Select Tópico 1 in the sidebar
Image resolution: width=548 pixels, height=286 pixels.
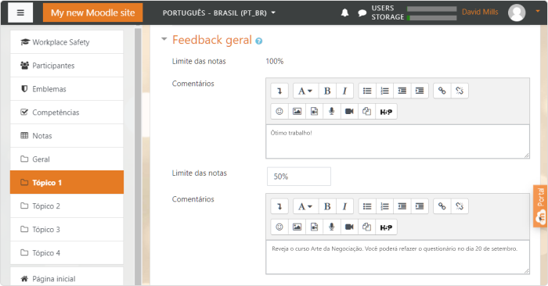pyautogui.click(x=67, y=182)
